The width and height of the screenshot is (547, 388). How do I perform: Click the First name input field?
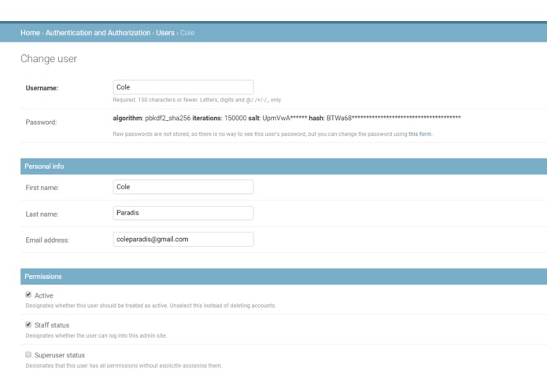tap(183, 187)
